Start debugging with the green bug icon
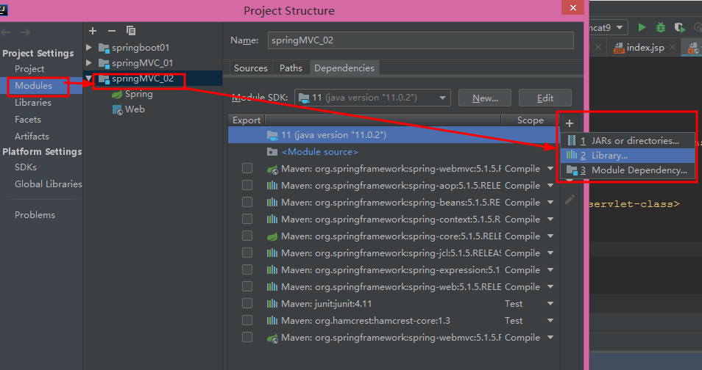The width and height of the screenshot is (702, 370). [661, 27]
